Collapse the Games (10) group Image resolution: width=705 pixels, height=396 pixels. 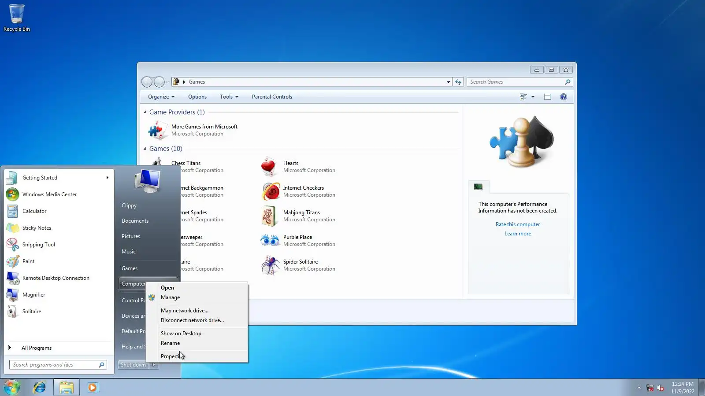[145, 149]
